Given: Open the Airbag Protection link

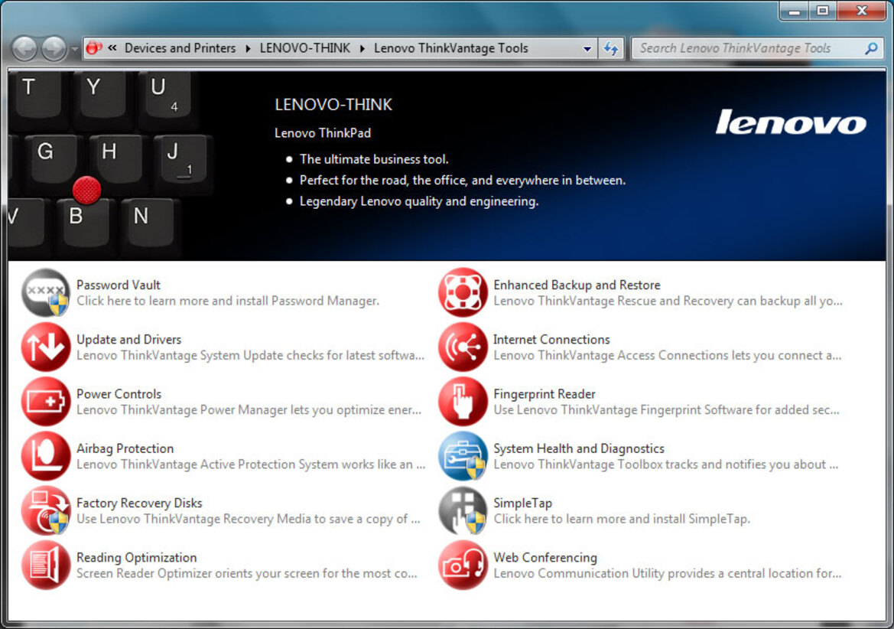Looking at the screenshot, I should [x=125, y=448].
